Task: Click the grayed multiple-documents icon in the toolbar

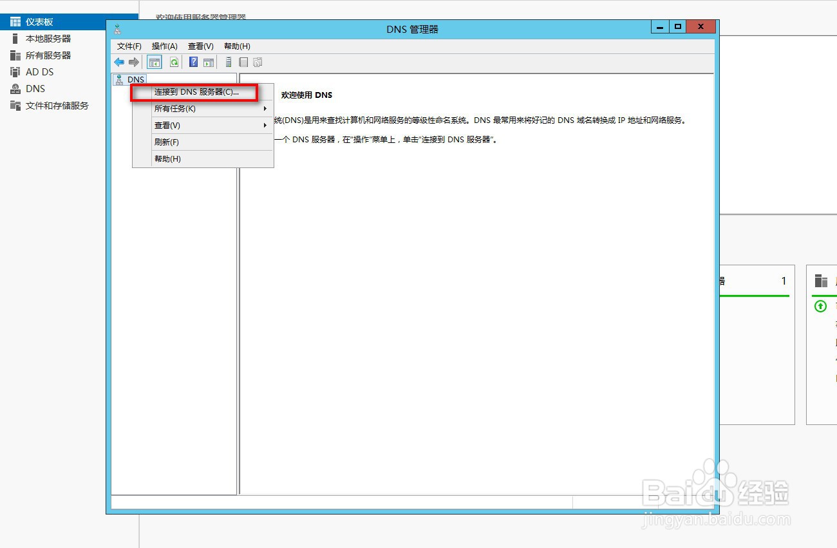Action: [258, 62]
